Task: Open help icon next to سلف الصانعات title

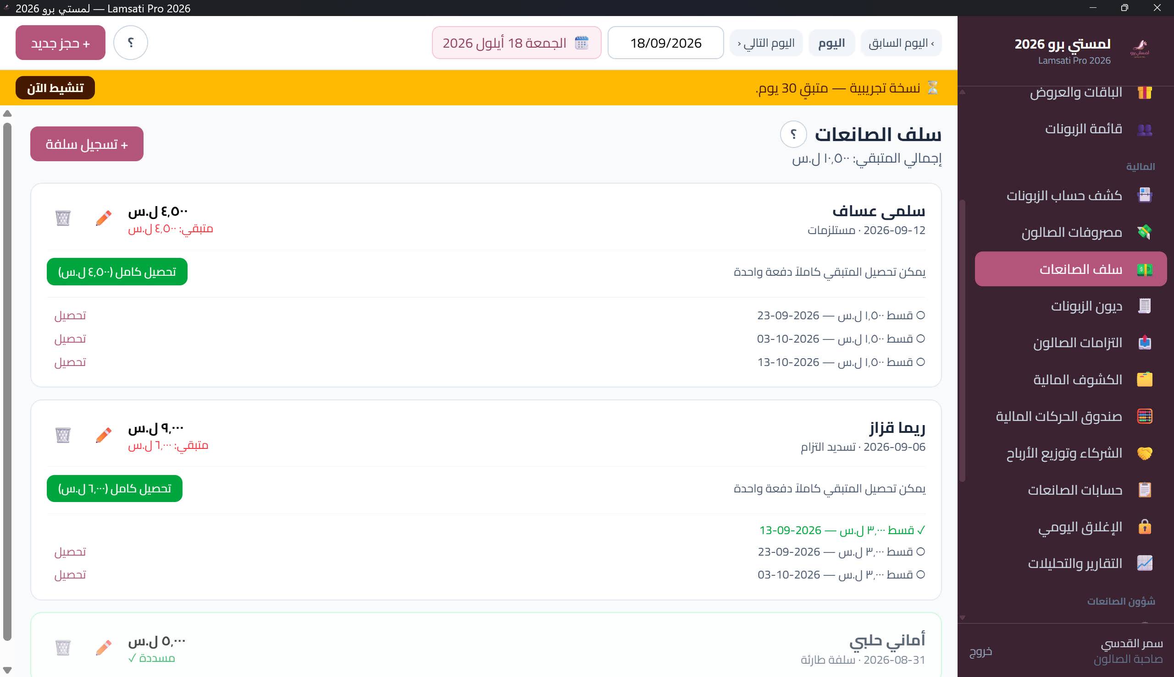Action: point(793,134)
